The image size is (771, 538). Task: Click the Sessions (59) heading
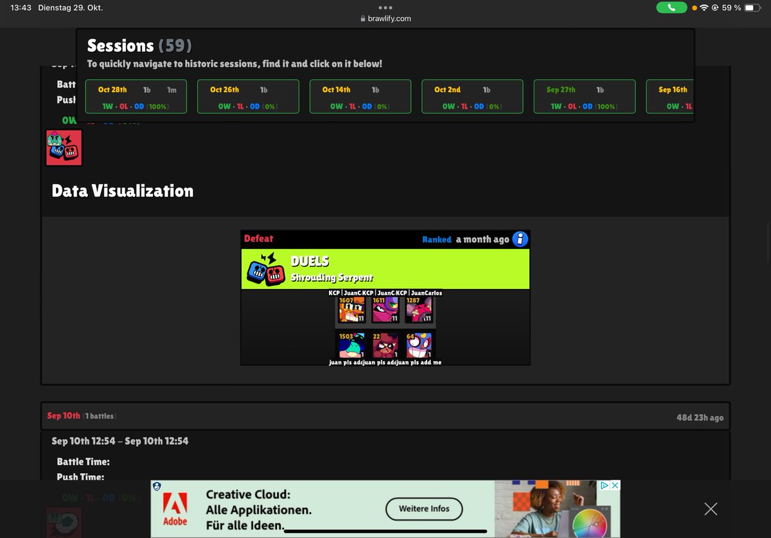139,46
